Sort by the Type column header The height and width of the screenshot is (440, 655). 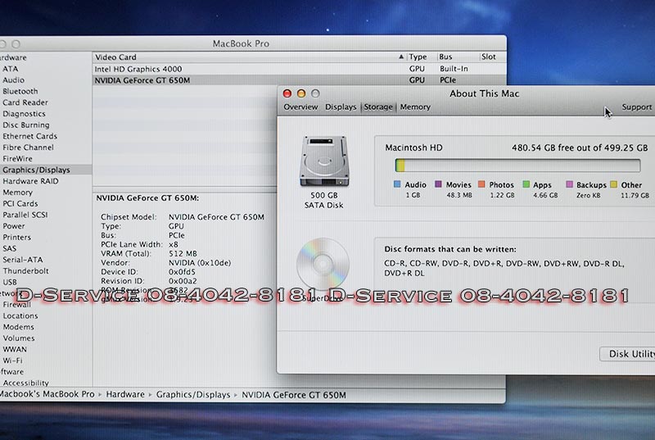click(418, 57)
